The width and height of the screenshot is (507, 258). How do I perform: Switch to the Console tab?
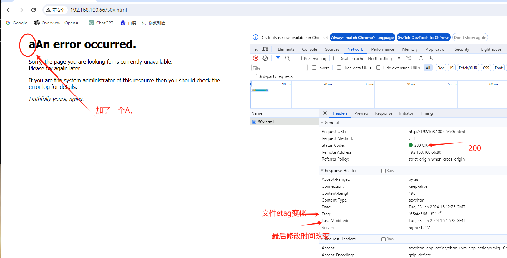(x=309, y=49)
